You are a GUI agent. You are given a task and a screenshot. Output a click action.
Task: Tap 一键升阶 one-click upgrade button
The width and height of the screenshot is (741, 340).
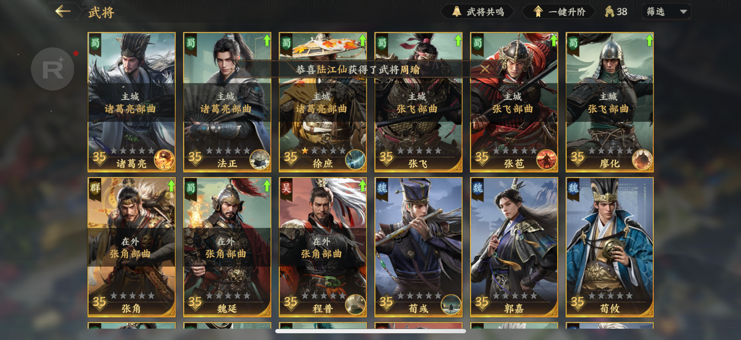[x=559, y=12]
